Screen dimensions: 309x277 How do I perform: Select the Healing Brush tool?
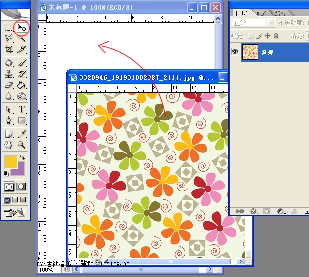(9, 63)
